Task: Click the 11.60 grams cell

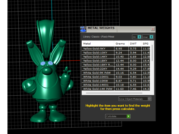Action: [121, 89]
